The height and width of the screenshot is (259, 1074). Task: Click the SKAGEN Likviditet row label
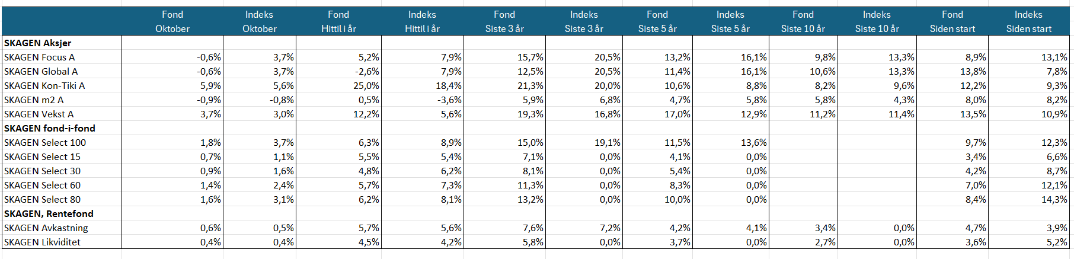click(42, 242)
